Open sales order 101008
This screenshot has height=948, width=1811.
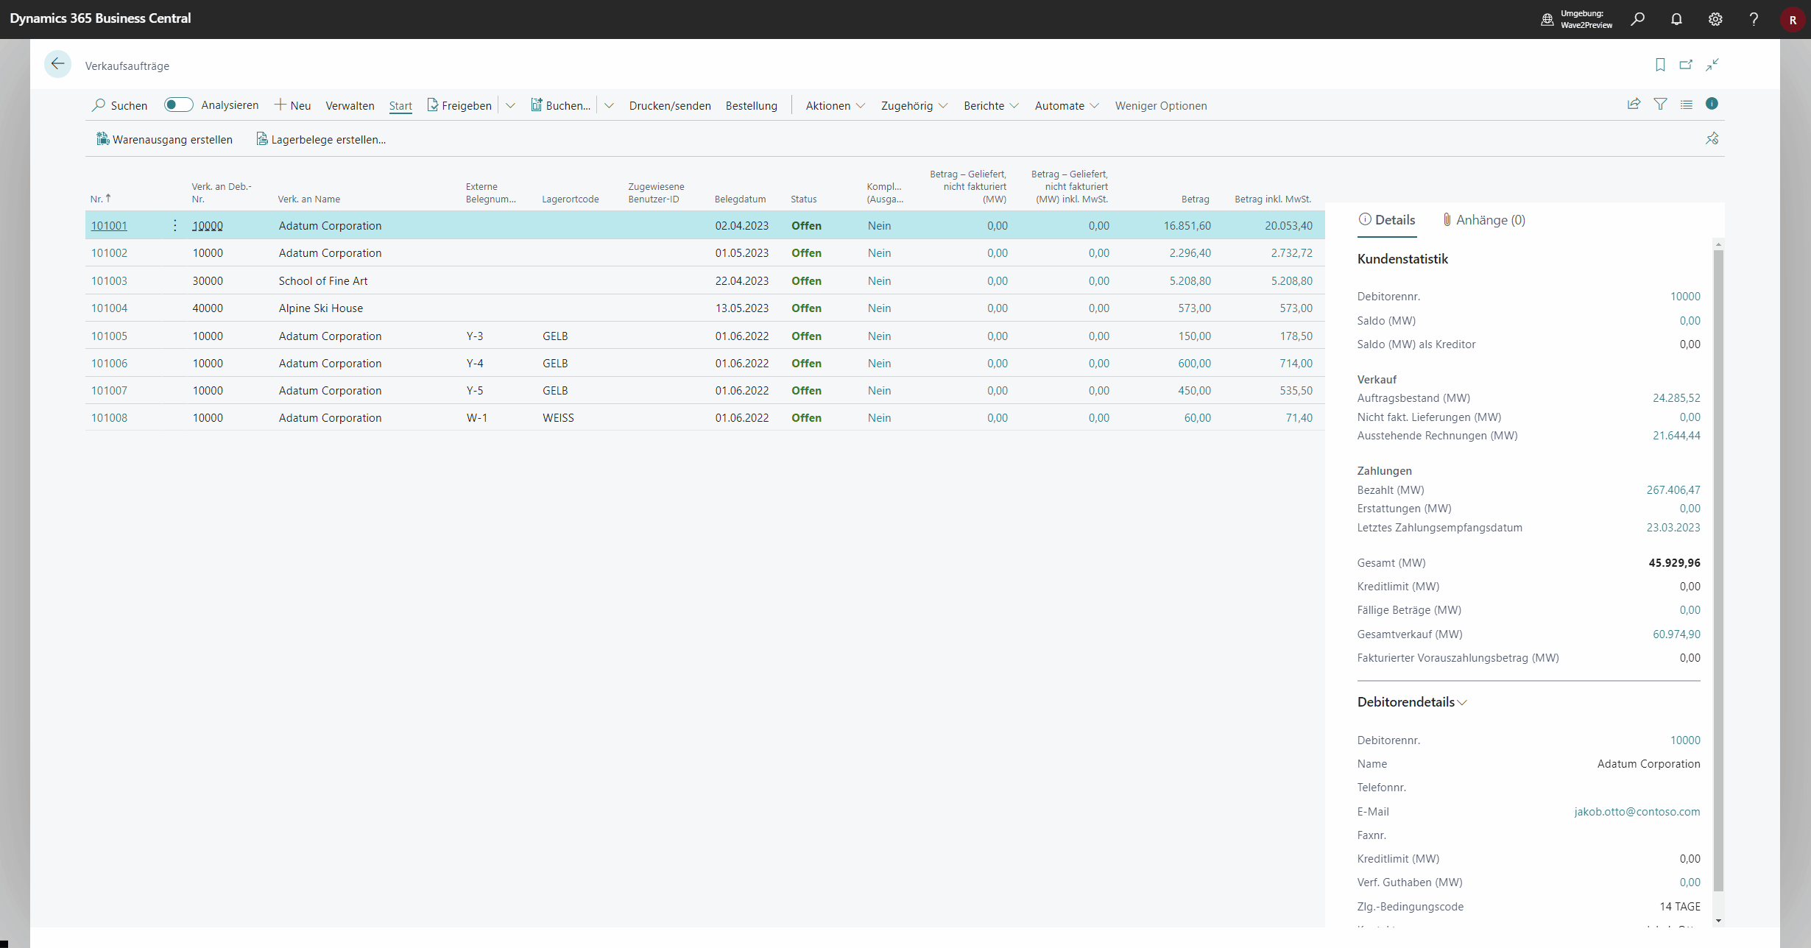(109, 417)
